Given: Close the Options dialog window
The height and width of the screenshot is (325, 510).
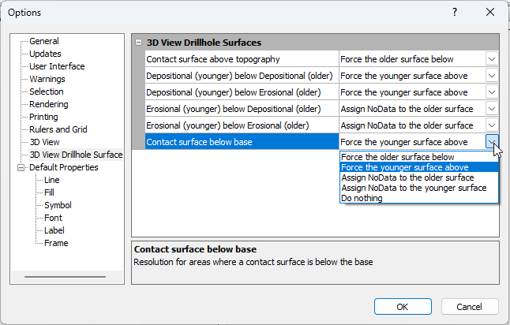Looking at the screenshot, I should click(x=491, y=13).
